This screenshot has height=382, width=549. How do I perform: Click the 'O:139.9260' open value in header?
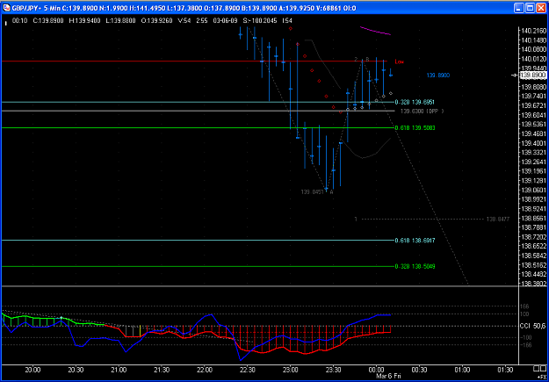click(x=157, y=21)
